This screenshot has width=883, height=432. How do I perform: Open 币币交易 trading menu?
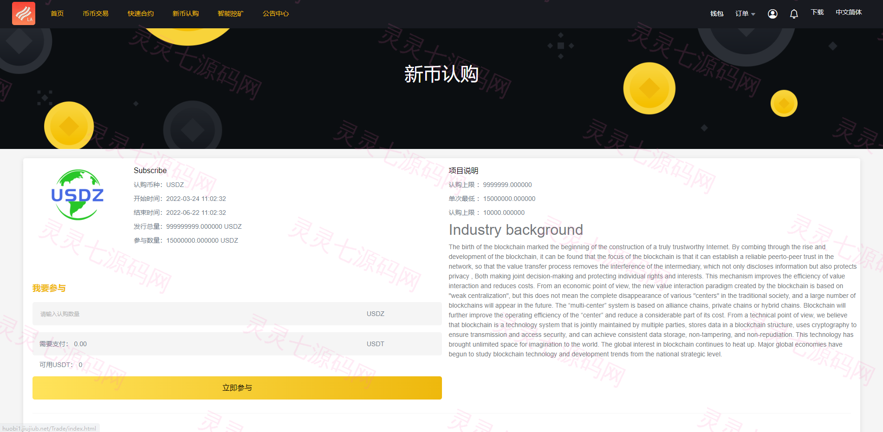pyautogui.click(x=96, y=13)
